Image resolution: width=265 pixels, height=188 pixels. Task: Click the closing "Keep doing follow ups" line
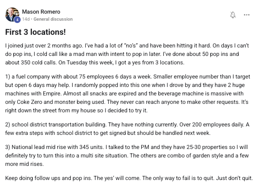pos(129,178)
